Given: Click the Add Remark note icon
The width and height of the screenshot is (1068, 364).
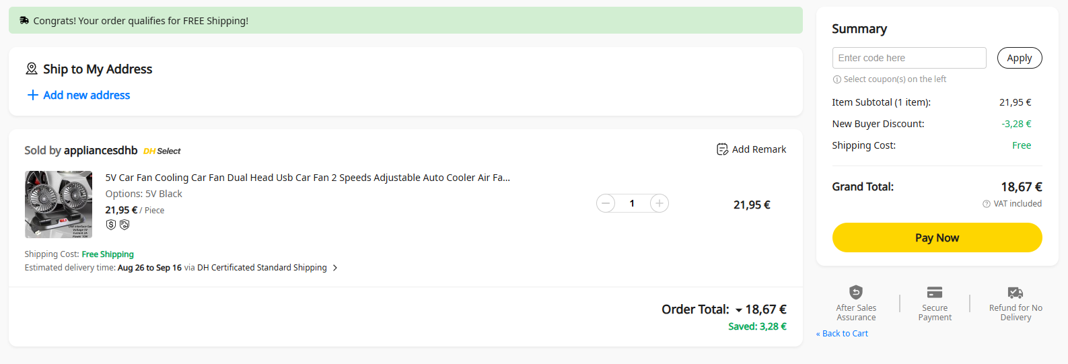Looking at the screenshot, I should coord(722,149).
